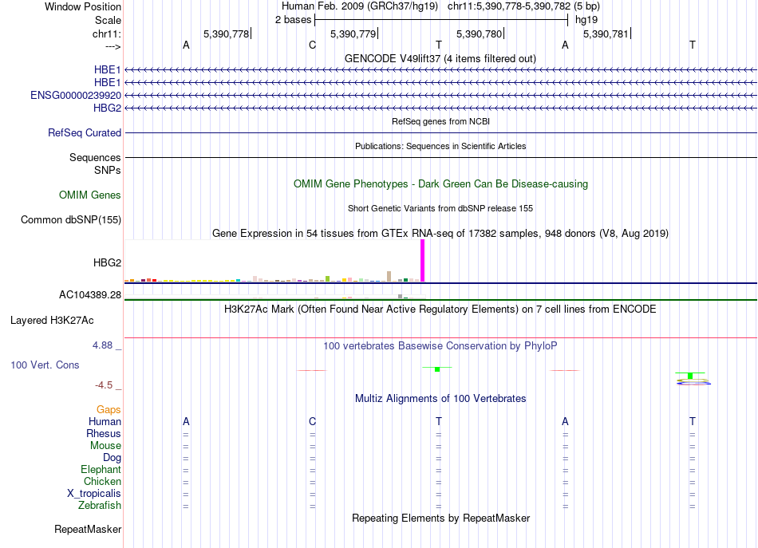Open Repeating Elements by RepeatMasker title
The image size is (758, 548).
441,518
